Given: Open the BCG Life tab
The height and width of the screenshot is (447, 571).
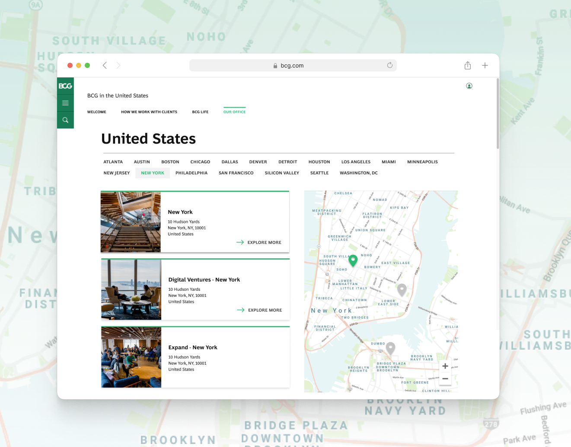Looking at the screenshot, I should pyautogui.click(x=200, y=112).
